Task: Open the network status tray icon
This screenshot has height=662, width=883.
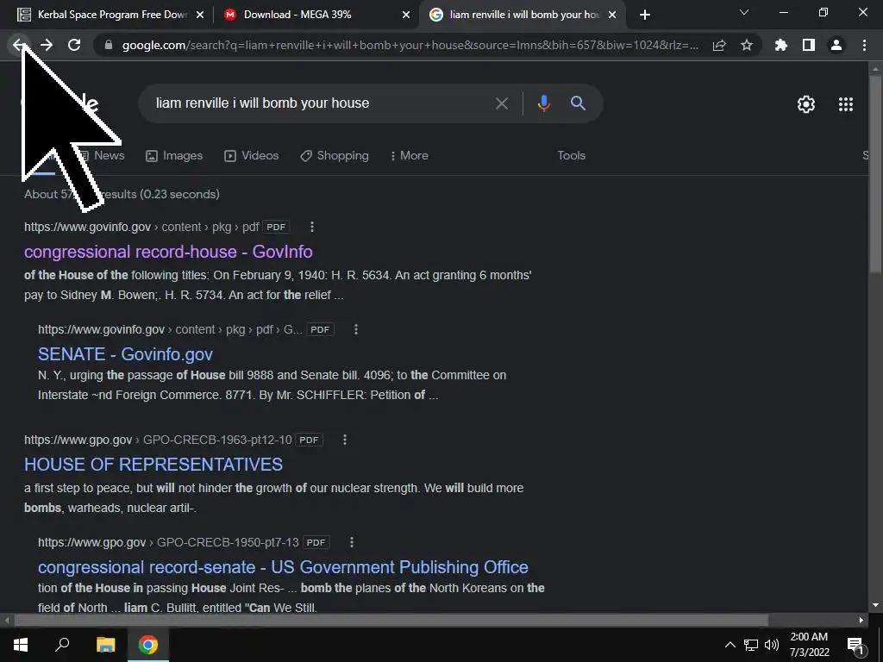Action: click(751, 645)
